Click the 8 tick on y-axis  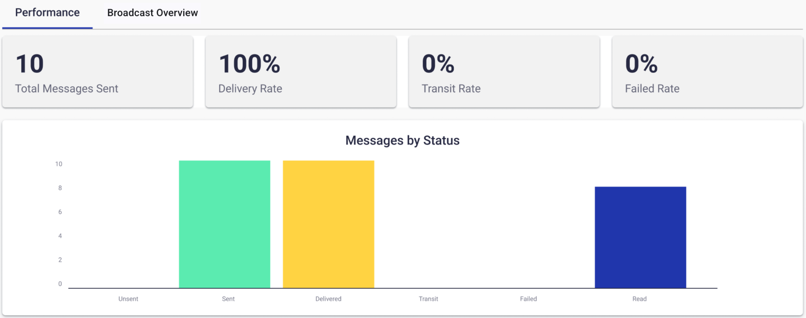(x=60, y=188)
